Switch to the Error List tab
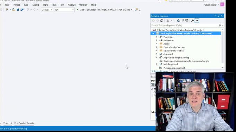 [x=8, y=123]
